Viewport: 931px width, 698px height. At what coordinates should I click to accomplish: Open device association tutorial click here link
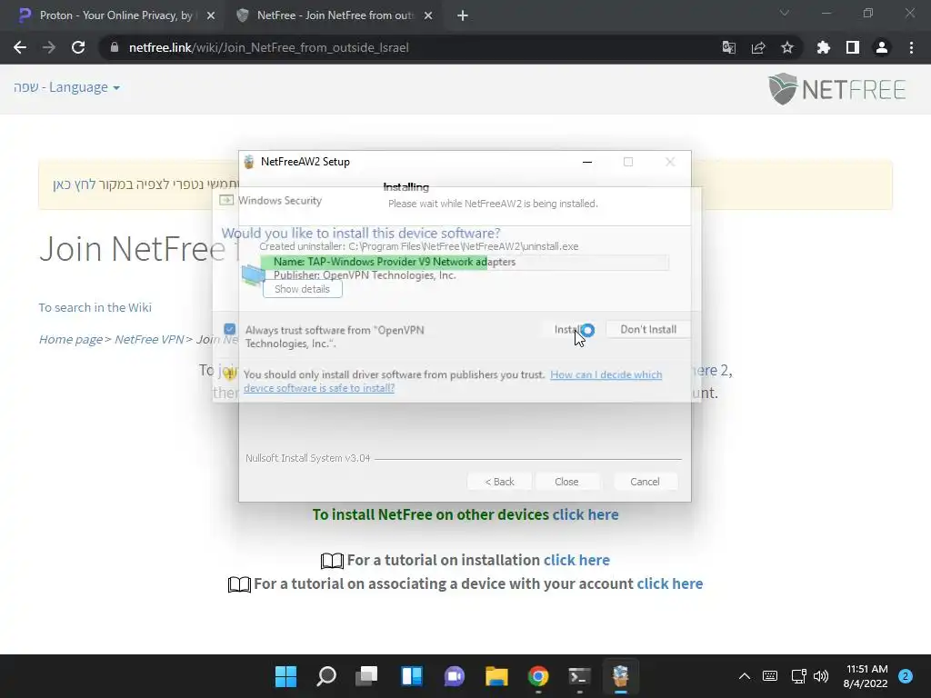[x=670, y=583]
